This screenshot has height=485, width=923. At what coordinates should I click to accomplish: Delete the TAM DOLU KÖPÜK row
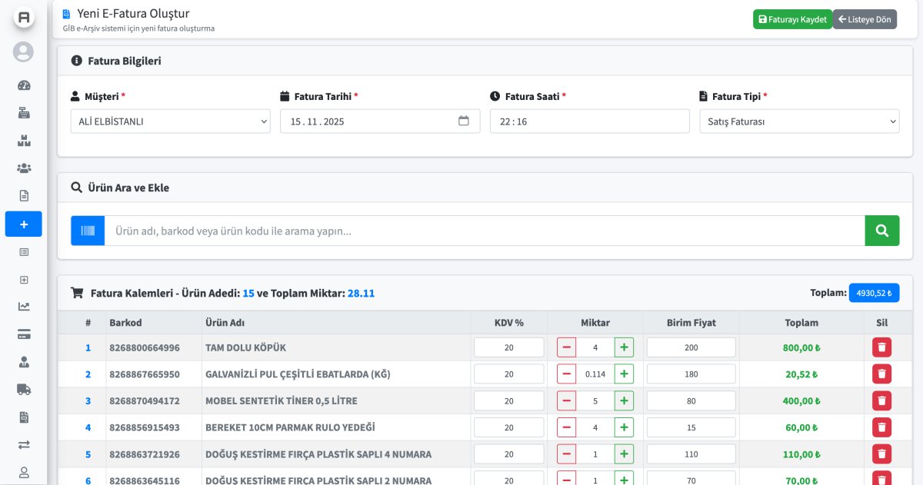click(x=881, y=347)
